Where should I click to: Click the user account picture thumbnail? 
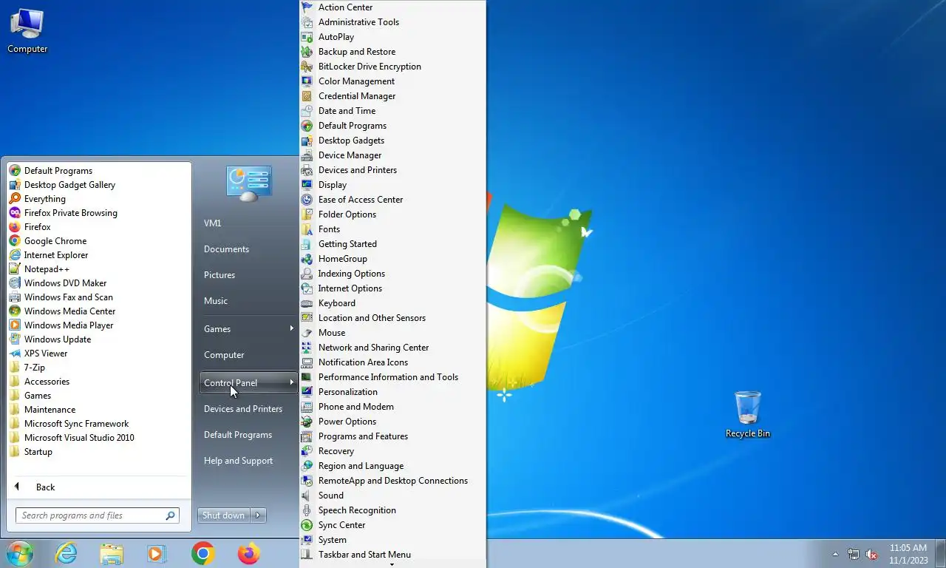(x=249, y=183)
